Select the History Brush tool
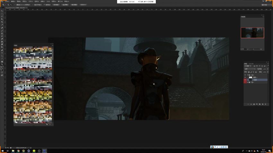Viewport: 273px width, 153px height. (x=2, y=36)
